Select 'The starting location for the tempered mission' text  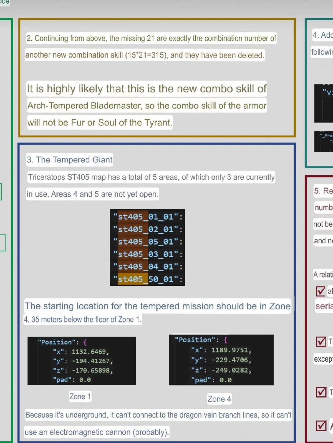click(157, 306)
